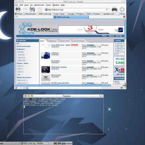Image resolution: width=145 pixels, height=145 pixels.
Task: Open the Bookmarks menu
Action: pos(40,5)
